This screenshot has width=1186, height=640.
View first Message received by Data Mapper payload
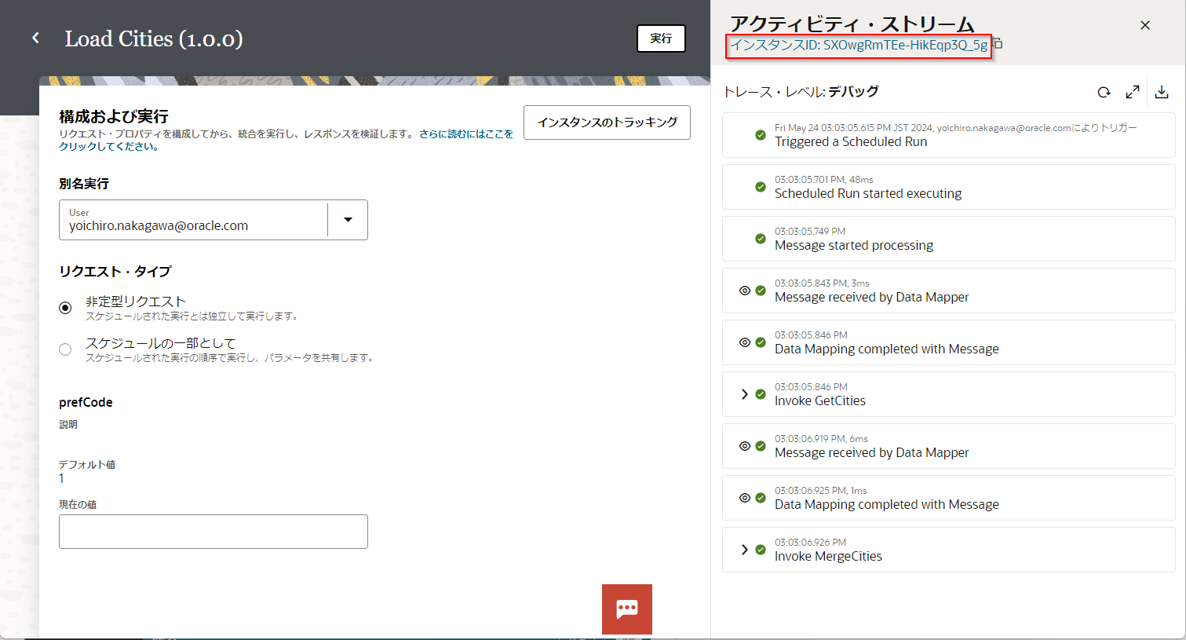coord(745,291)
